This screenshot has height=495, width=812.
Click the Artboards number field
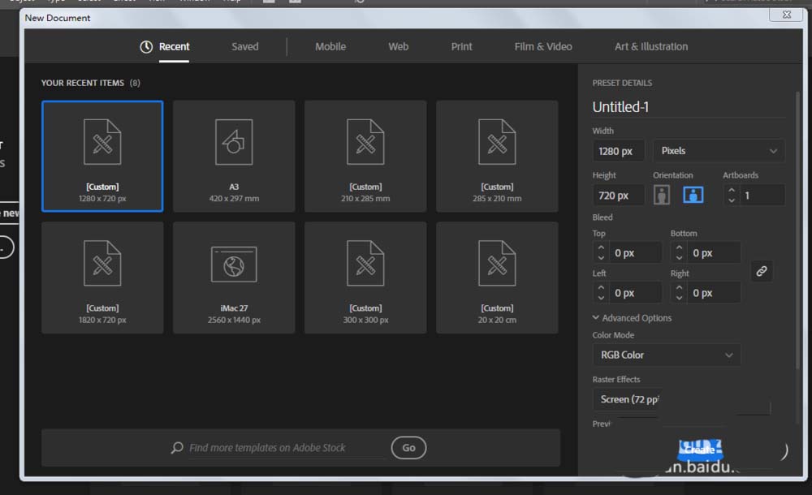pyautogui.click(x=762, y=196)
